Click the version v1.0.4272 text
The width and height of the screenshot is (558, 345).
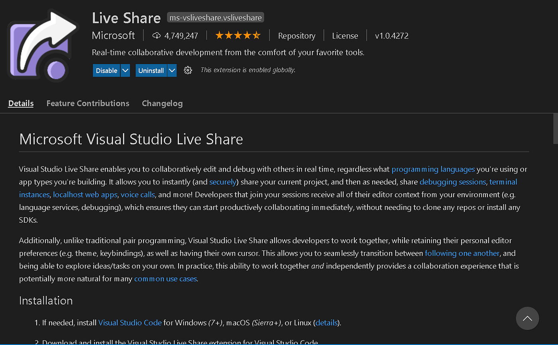tap(392, 36)
